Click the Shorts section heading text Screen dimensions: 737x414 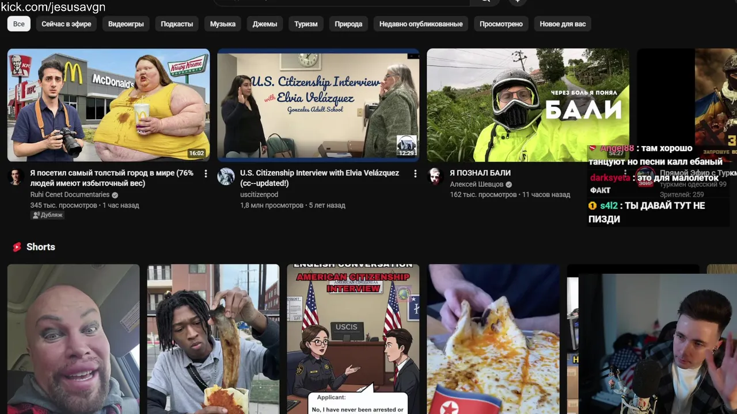[41, 247]
